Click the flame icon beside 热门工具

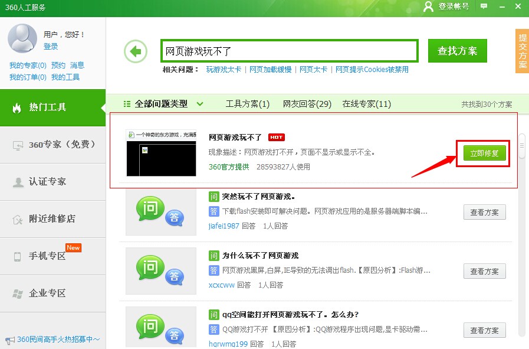(17, 108)
